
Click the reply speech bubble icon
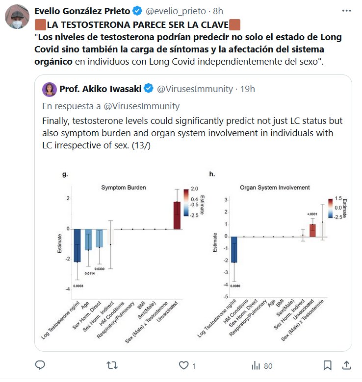click(41, 365)
